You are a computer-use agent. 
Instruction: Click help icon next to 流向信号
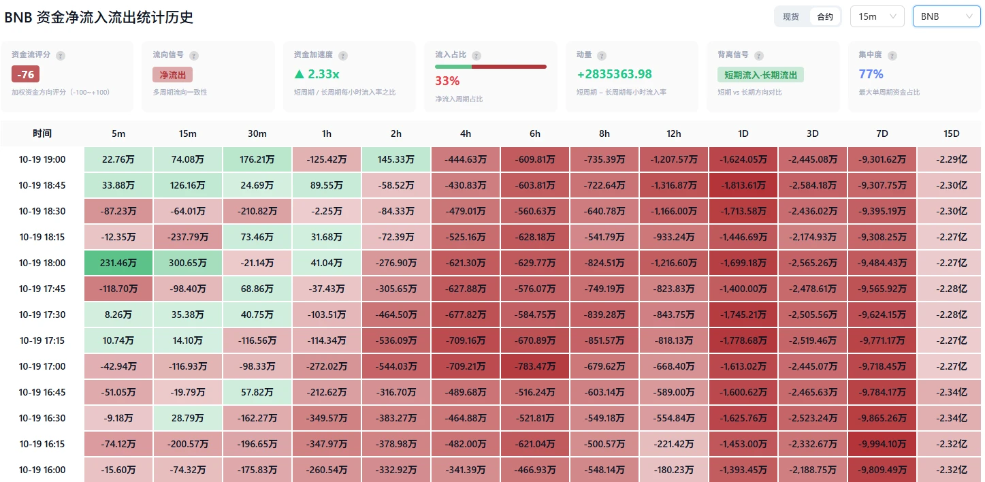coord(194,55)
